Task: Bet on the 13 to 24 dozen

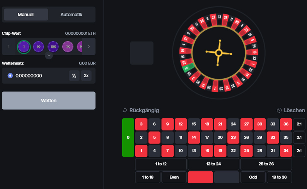Action: click(213, 164)
